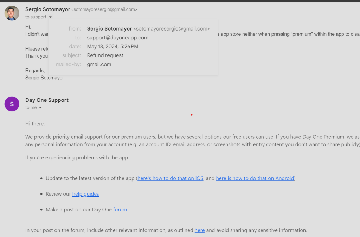Screen dimensions: 360x237
Task: Click the May 18, 2024 date value
Action: coord(112,46)
